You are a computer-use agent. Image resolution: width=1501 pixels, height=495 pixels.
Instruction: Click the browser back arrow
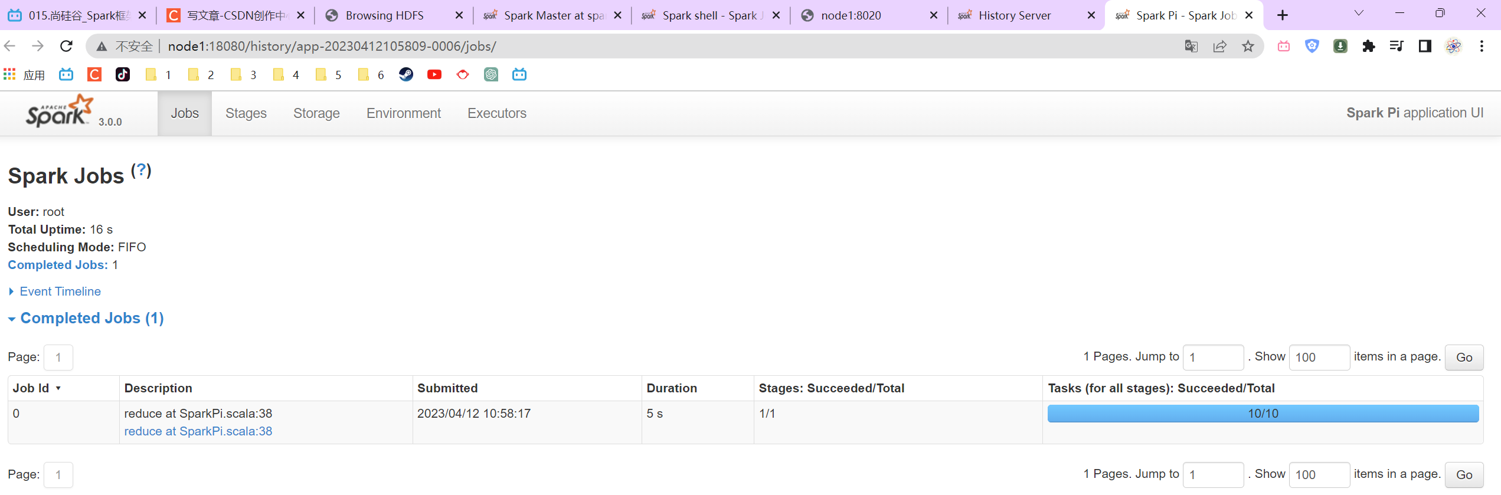[10, 46]
